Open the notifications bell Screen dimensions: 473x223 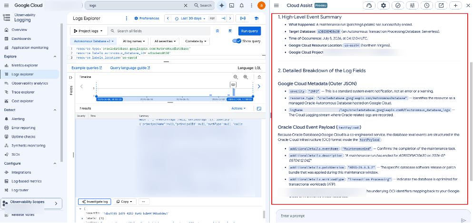click(x=242, y=5)
